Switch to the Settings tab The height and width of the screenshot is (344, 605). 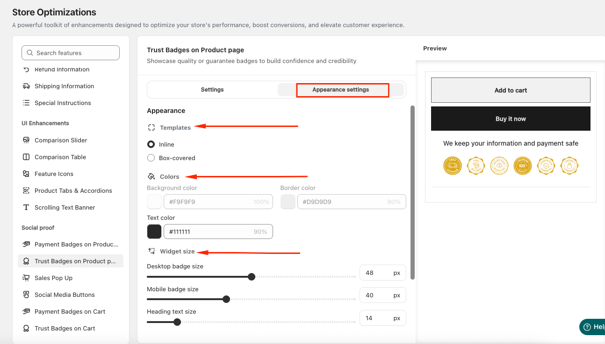point(212,90)
